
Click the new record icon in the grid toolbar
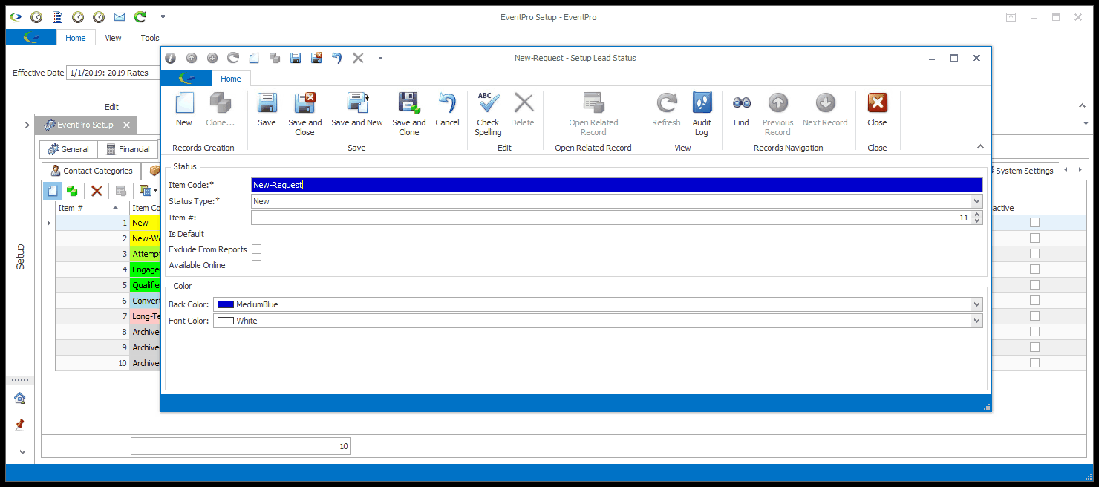(52, 191)
